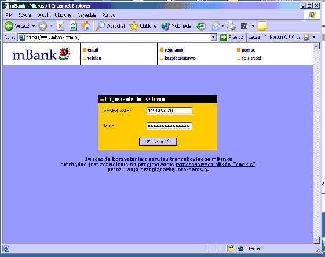Click the Print printer icon
This screenshot has height=257, width=325.
click(x=232, y=26)
